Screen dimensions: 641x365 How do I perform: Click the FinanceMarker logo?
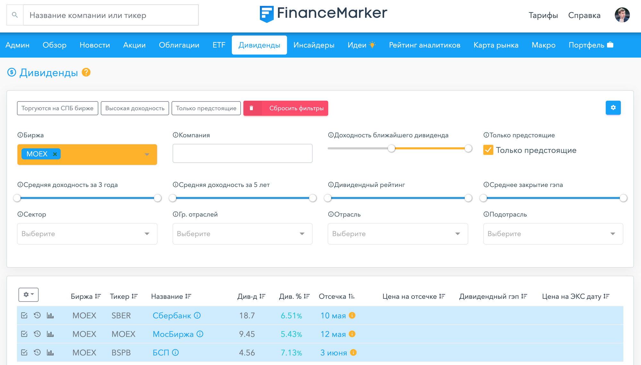pos(323,14)
